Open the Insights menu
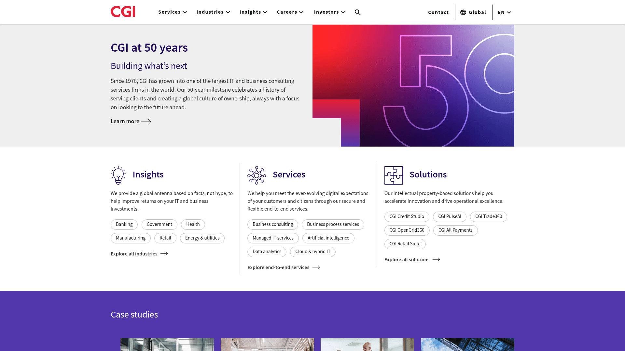The height and width of the screenshot is (351, 625). pos(253,12)
